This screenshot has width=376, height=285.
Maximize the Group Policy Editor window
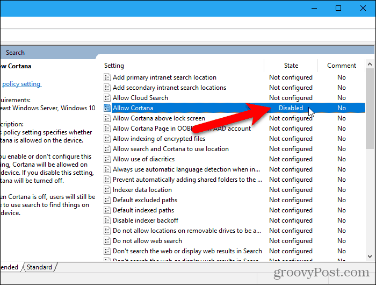click(338, 8)
